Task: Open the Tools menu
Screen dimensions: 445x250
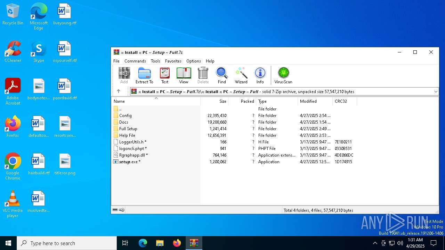Action: (155, 61)
